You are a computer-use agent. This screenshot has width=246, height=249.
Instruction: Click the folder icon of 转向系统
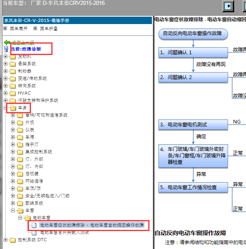(13, 86)
